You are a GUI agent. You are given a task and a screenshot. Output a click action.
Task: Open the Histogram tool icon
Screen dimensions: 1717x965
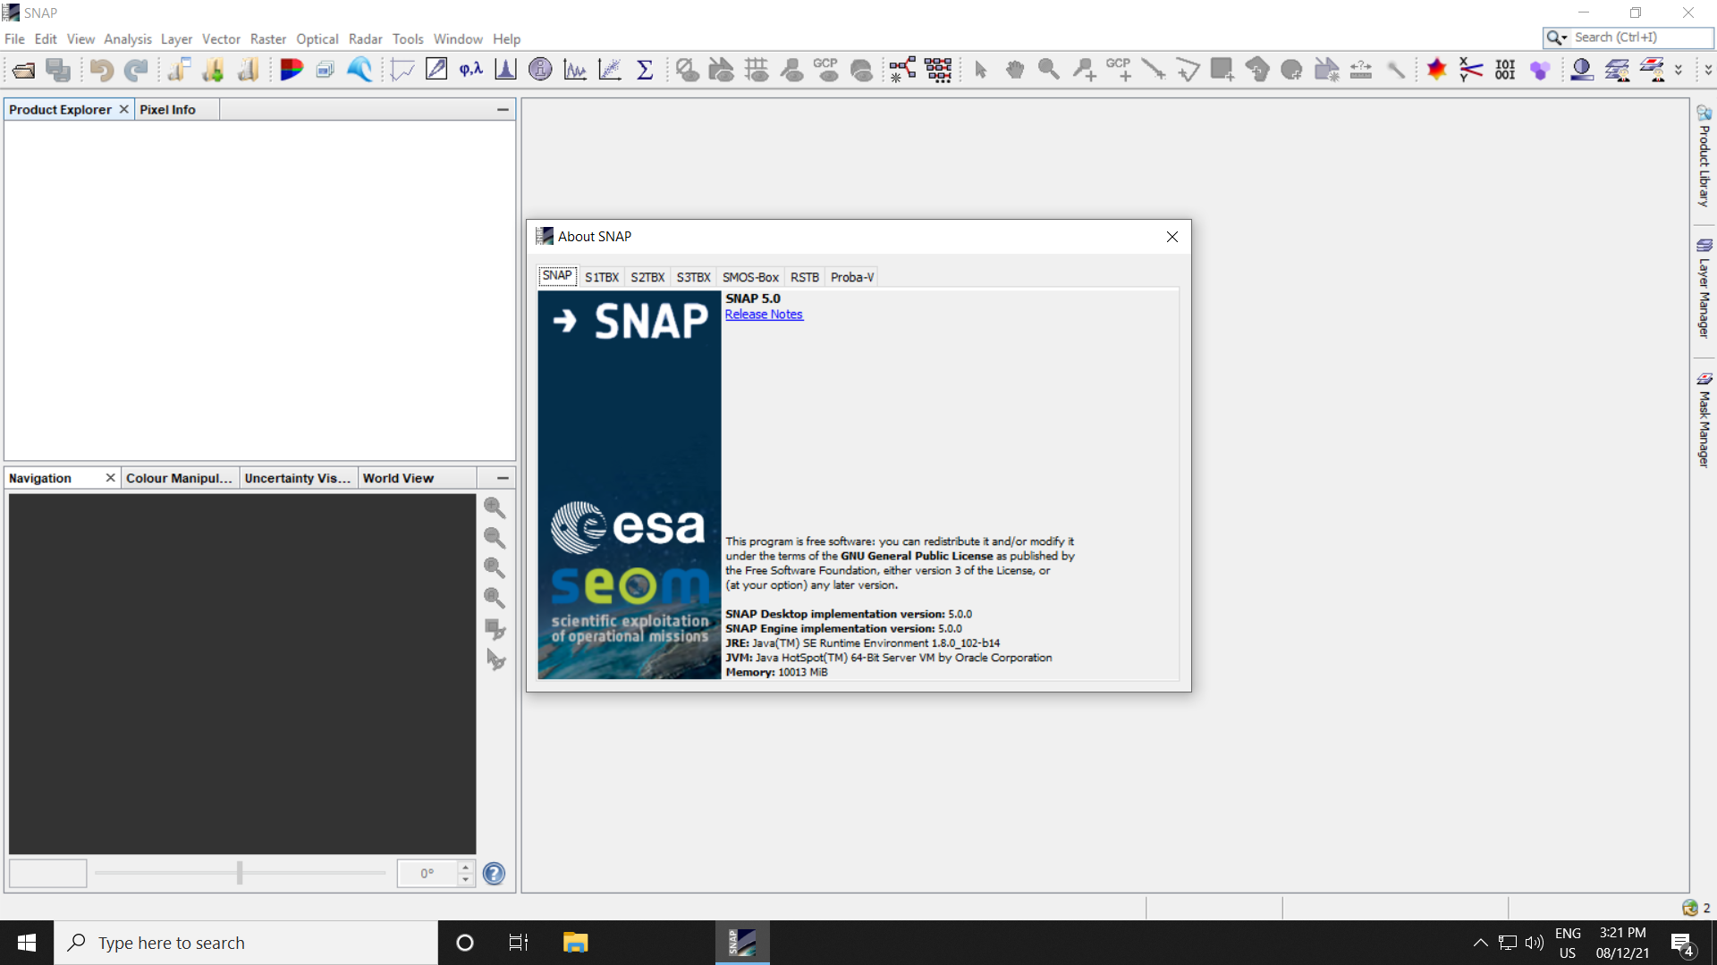coord(505,70)
